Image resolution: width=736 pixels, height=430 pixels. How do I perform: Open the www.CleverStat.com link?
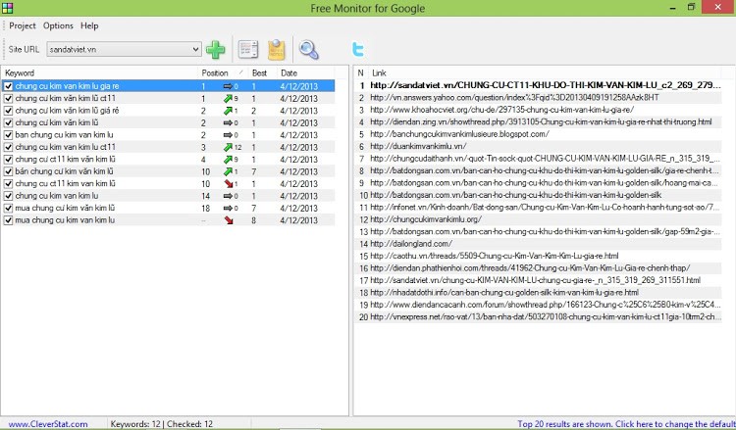tap(48, 424)
